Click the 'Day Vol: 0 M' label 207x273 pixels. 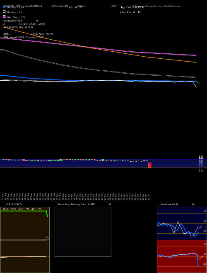(130, 12)
